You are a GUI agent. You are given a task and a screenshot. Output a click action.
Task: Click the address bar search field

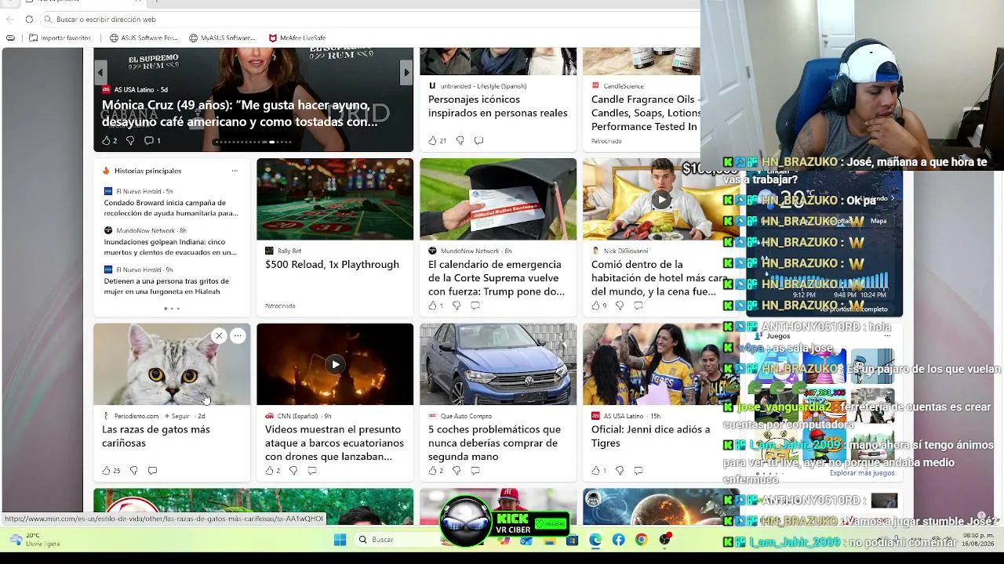pos(369,19)
